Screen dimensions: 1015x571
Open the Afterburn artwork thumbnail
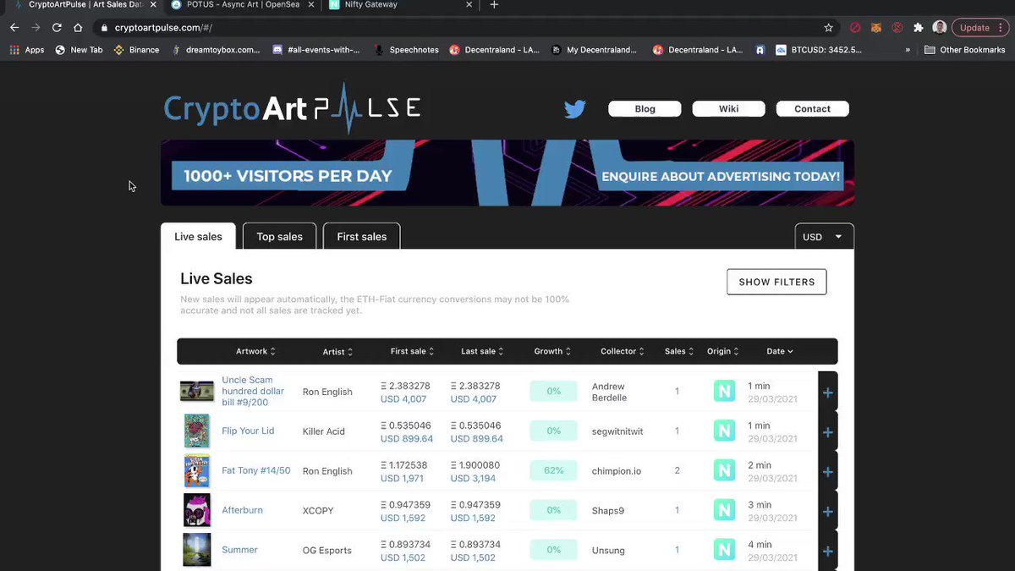pyautogui.click(x=197, y=510)
